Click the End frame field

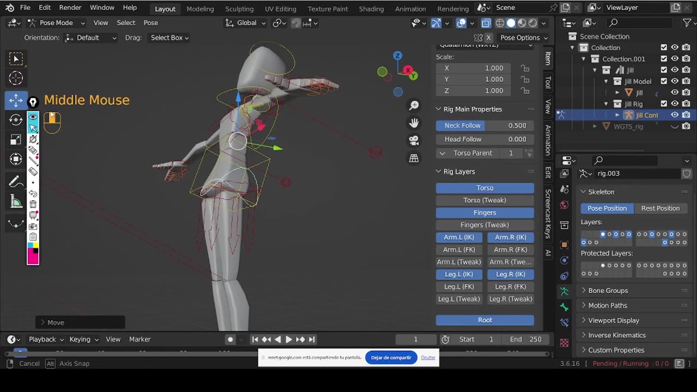click(x=526, y=339)
